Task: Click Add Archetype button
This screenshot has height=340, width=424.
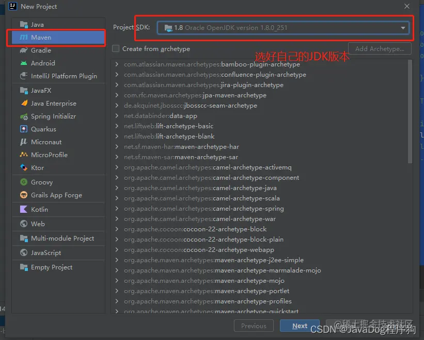Action: click(380, 49)
